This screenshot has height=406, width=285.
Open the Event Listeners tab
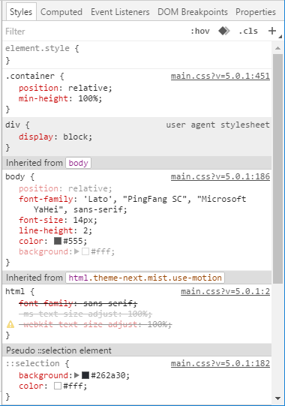pos(120,12)
